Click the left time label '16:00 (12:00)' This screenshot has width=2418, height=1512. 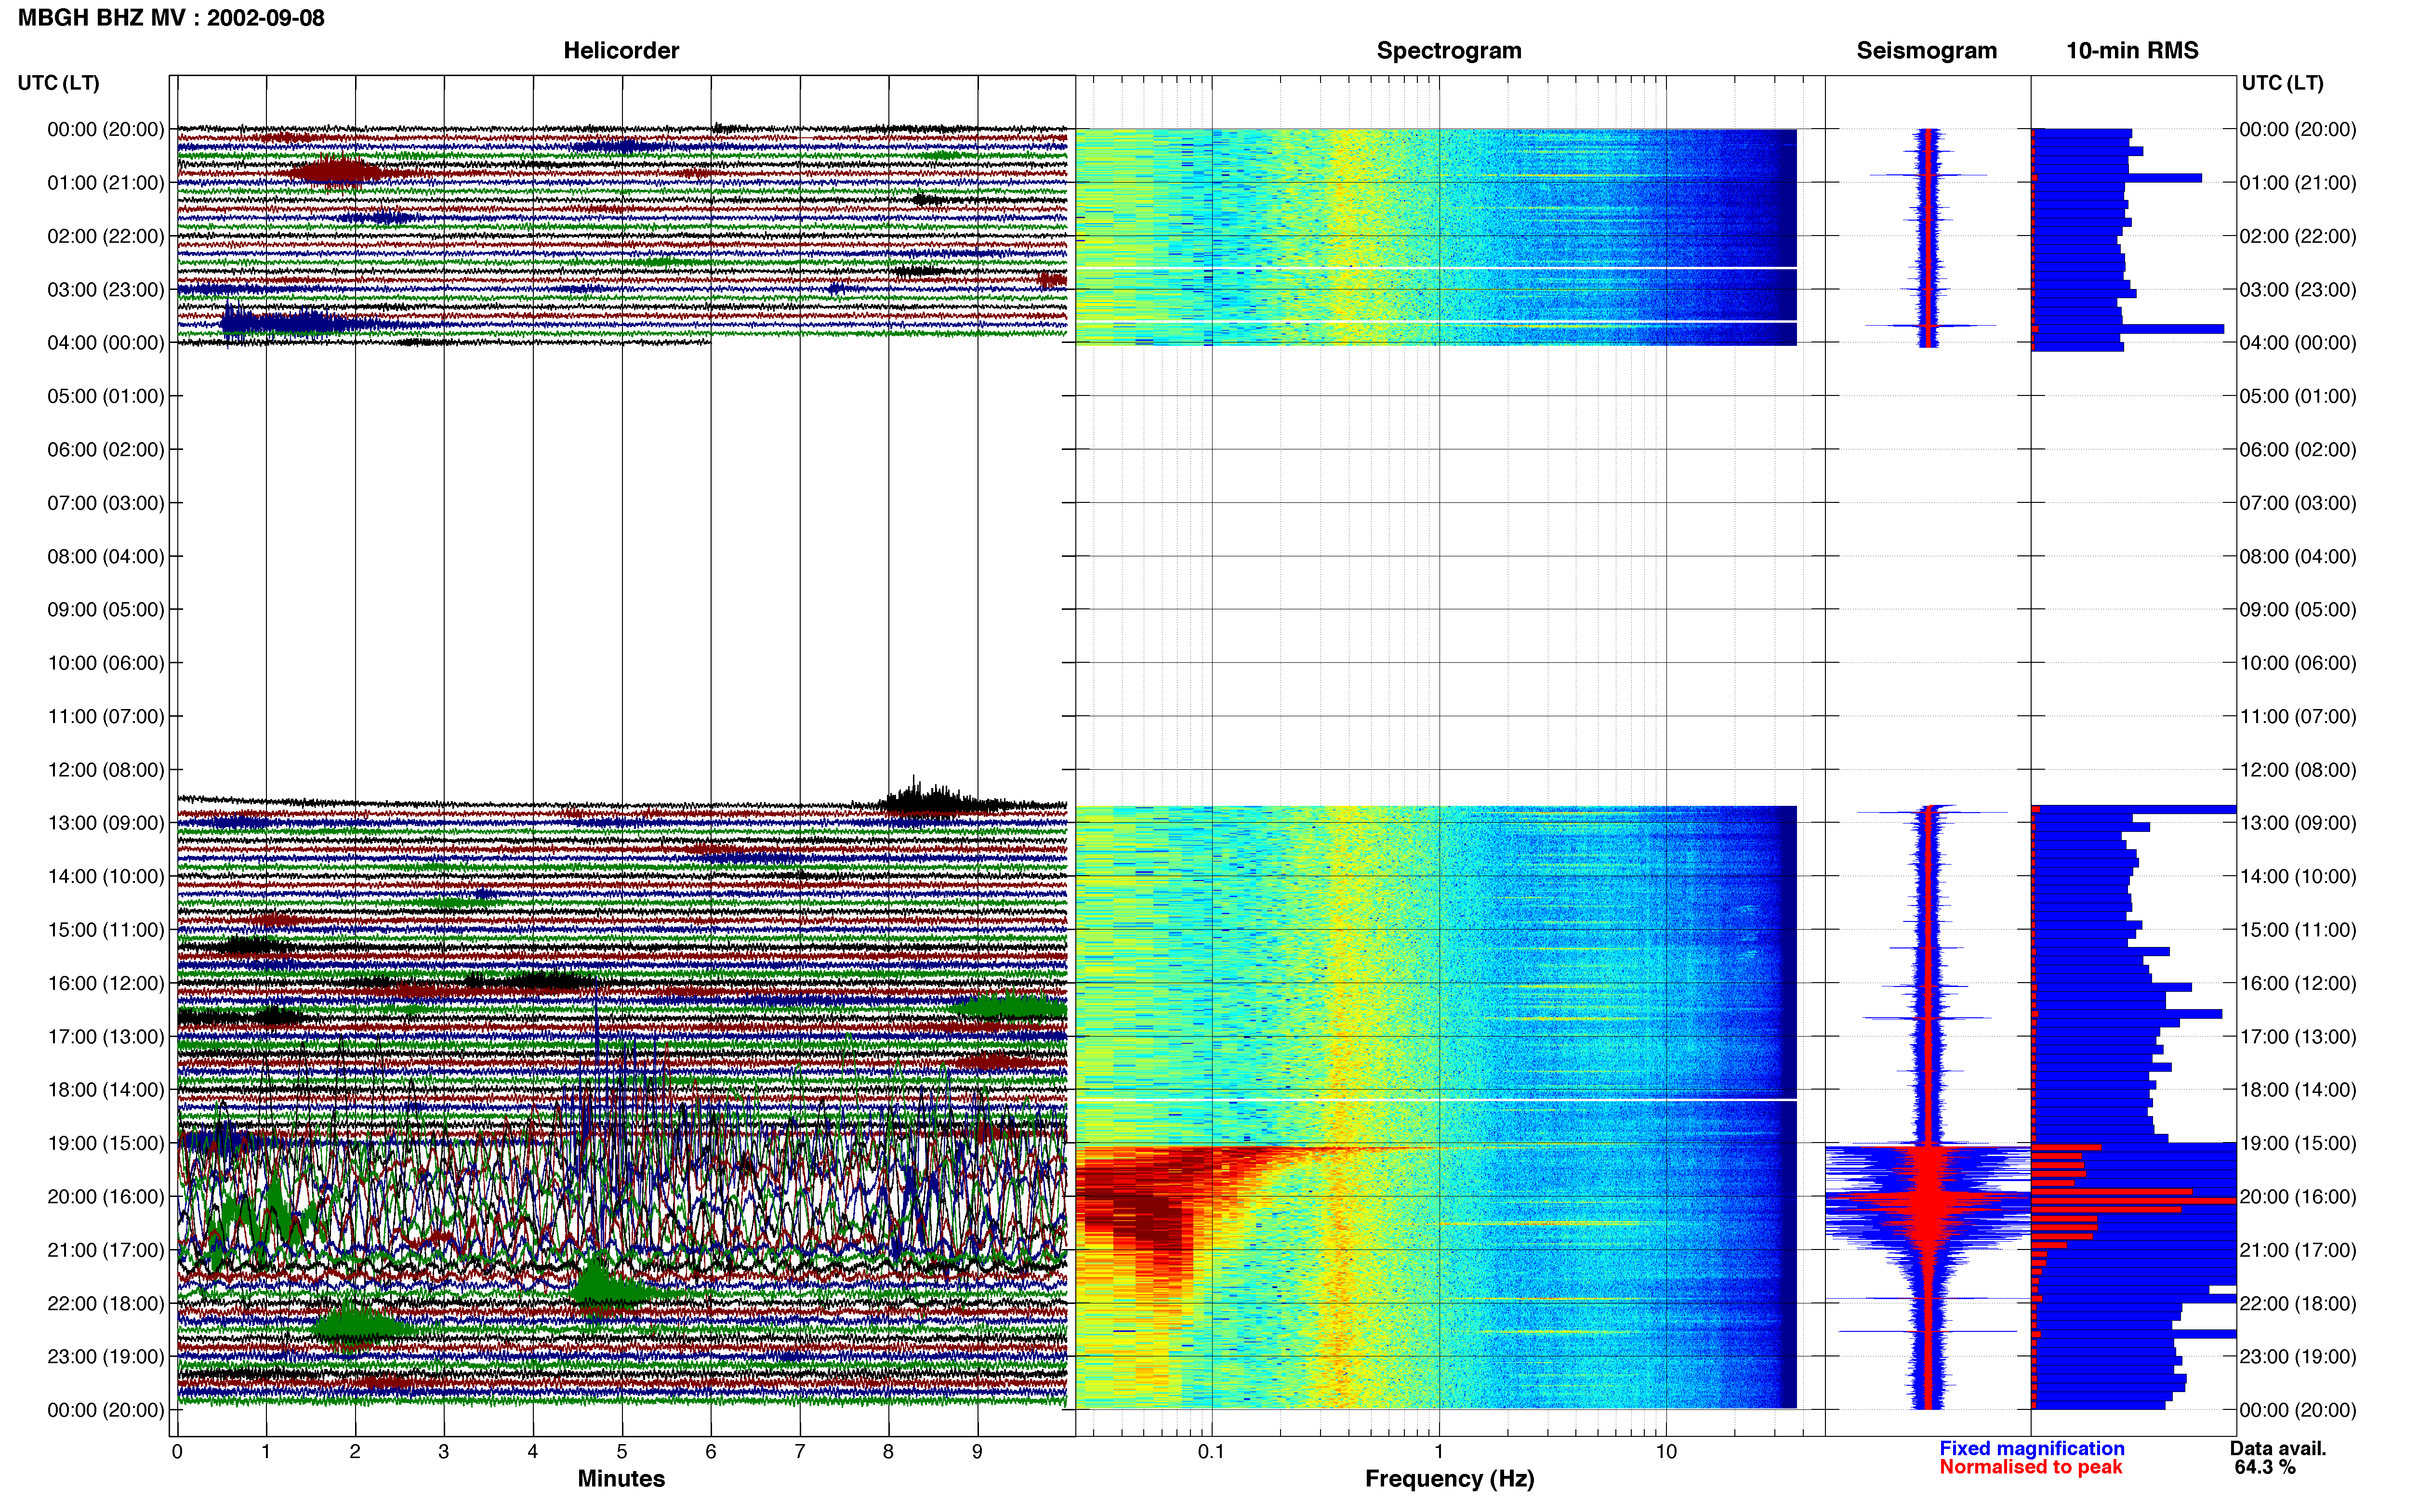(106, 983)
